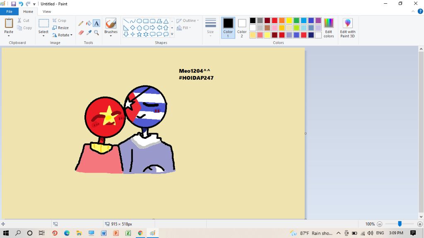The width and height of the screenshot is (424, 238).
Task: Choose the Right arrow shape
Action: (152, 28)
